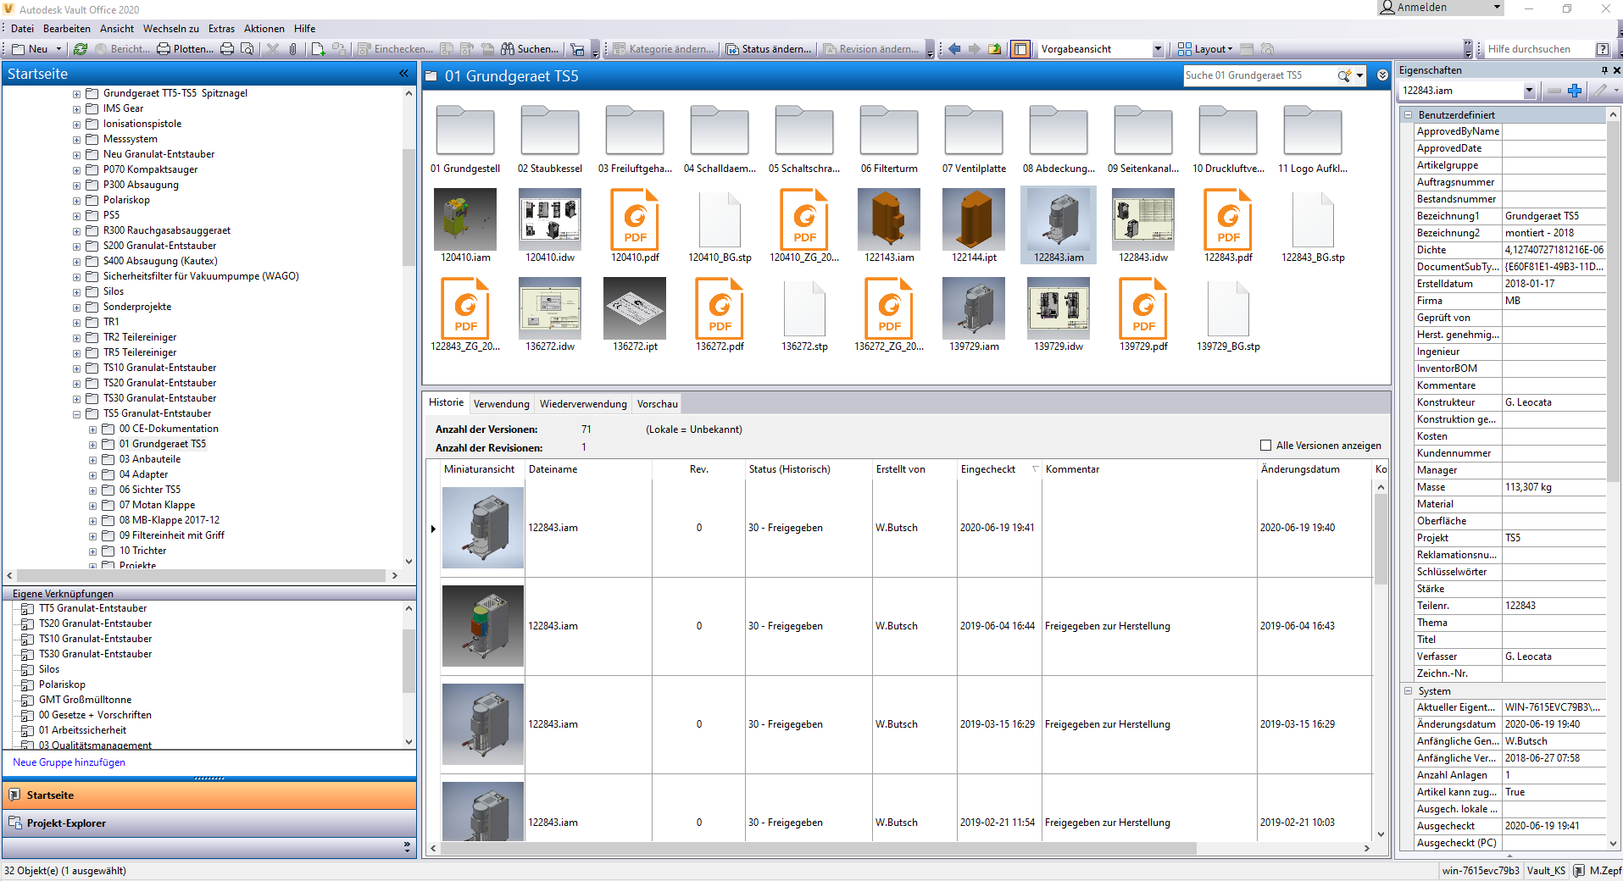Expand the 03 Anbauteile tree folder

pos(92,460)
